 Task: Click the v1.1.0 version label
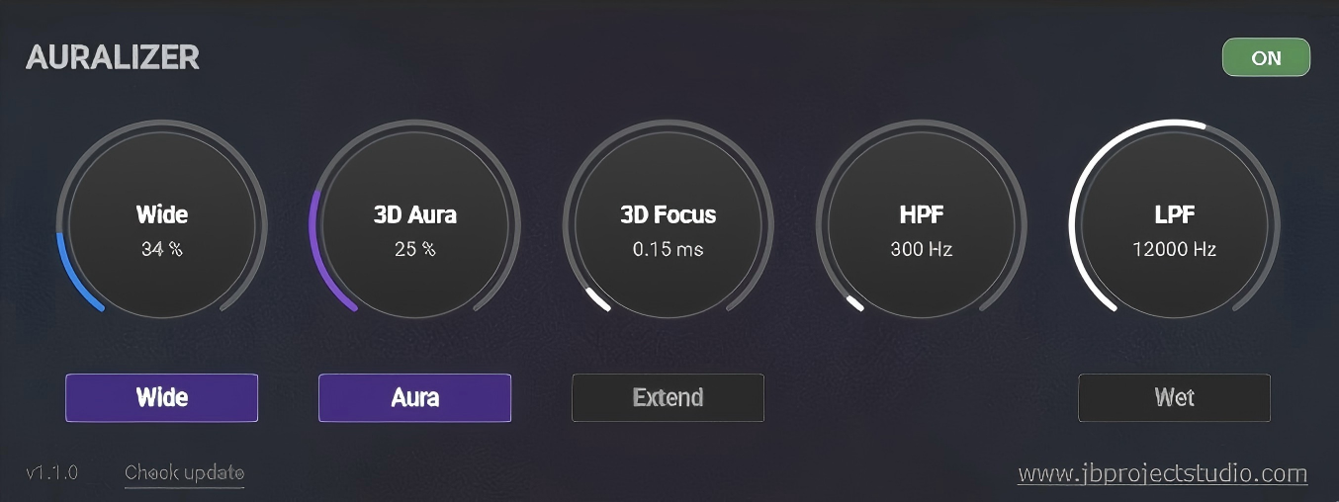52,472
